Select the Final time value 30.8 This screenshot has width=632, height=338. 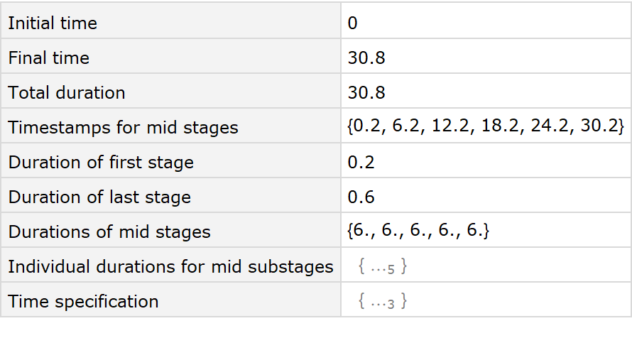(366, 58)
